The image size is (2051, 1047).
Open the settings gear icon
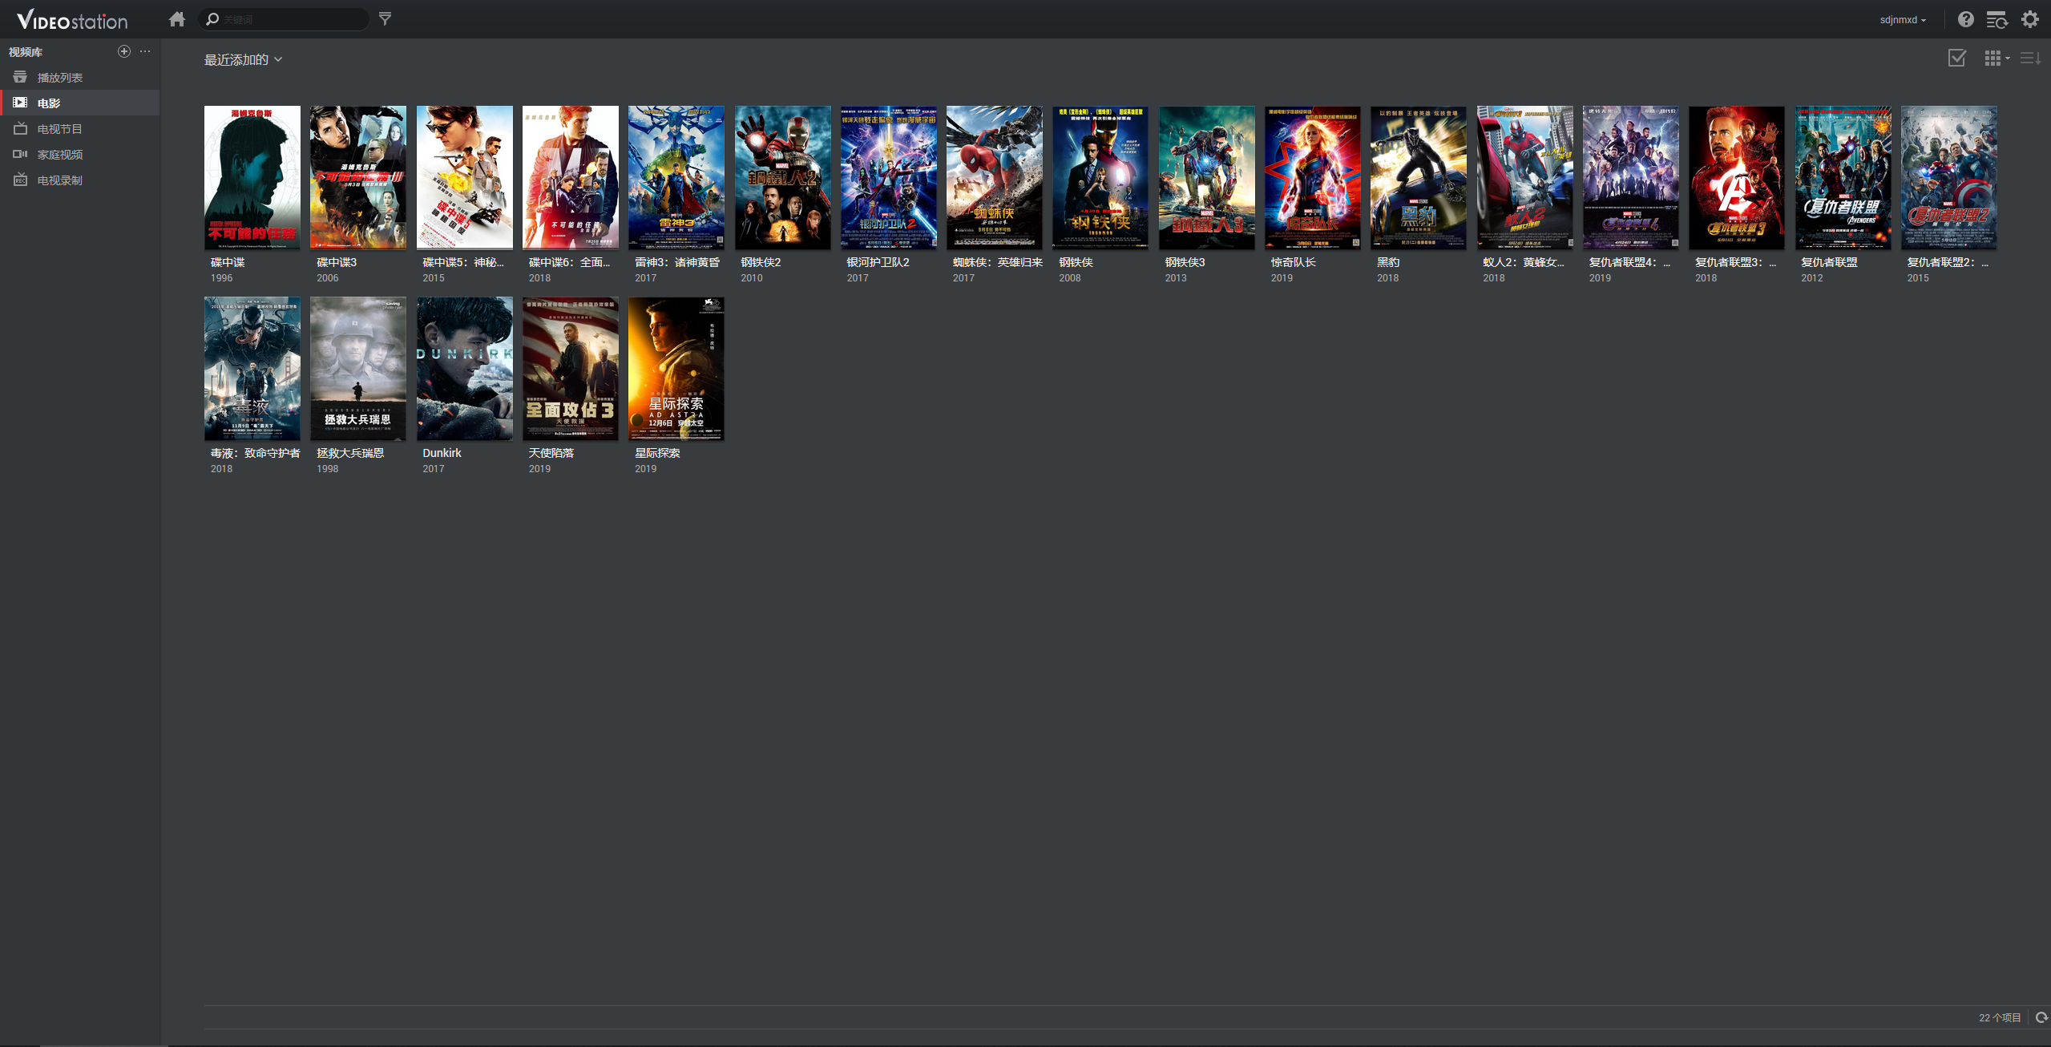coord(2030,19)
